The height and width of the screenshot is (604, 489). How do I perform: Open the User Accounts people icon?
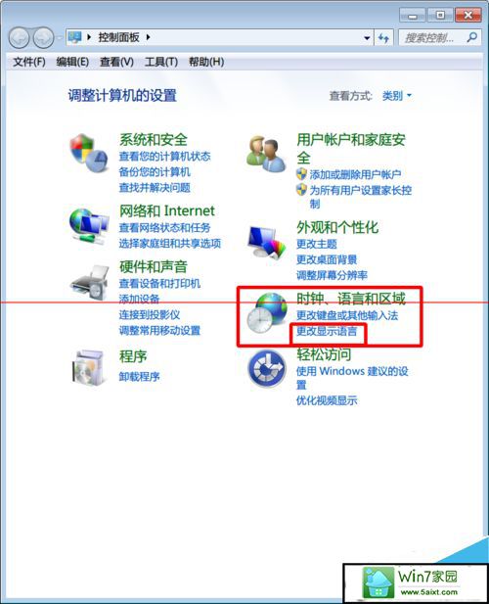(265, 154)
